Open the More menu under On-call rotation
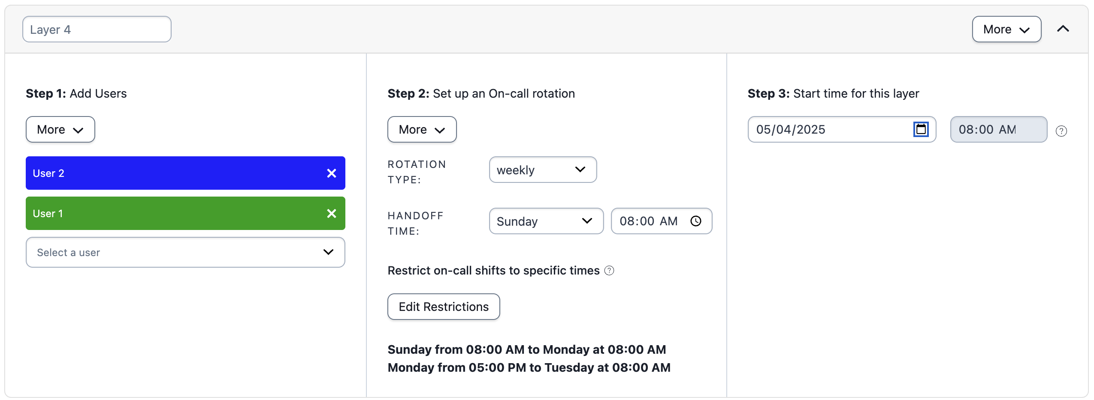The width and height of the screenshot is (1094, 400). 422,129
